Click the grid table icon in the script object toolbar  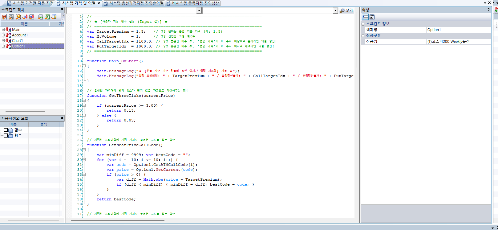pyautogui.click(x=40, y=17)
